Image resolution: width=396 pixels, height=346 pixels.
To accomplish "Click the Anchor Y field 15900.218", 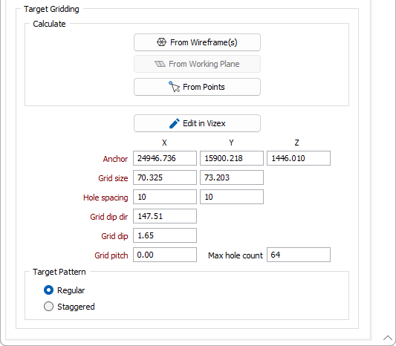I will click(232, 158).
